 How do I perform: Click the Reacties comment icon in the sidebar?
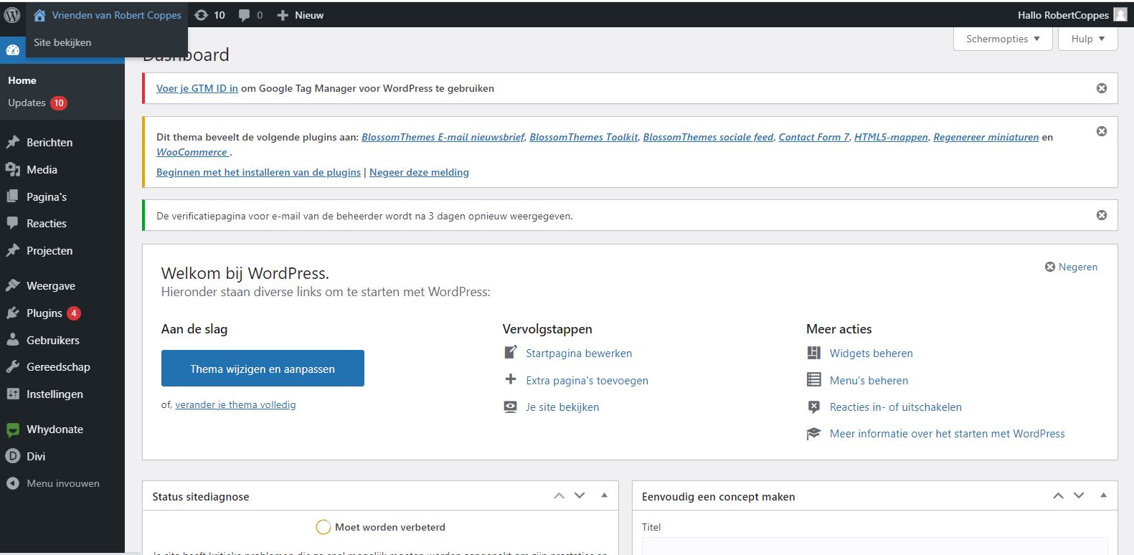[12, 223]
